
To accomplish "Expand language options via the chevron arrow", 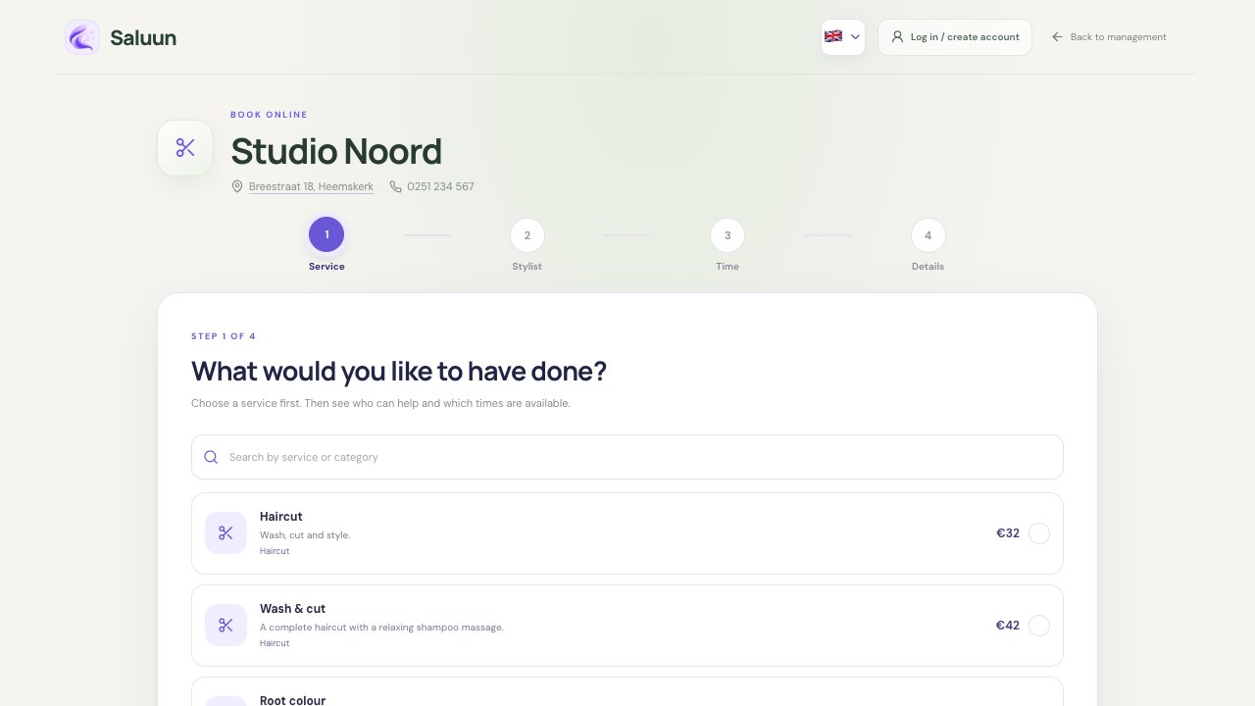I will pos(856,37).
